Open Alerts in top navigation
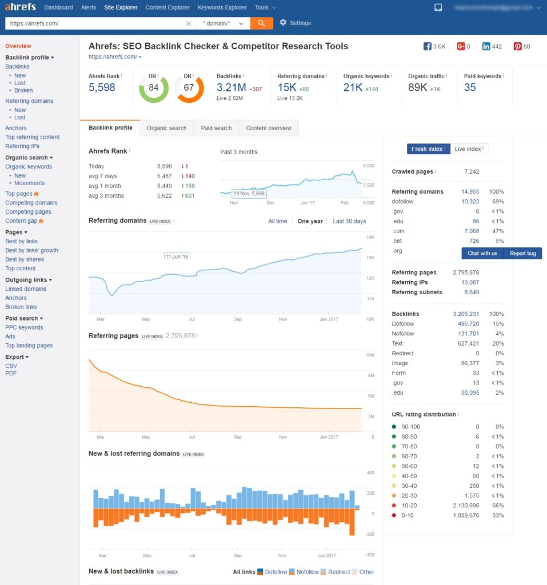 click(x=89, y=7)
